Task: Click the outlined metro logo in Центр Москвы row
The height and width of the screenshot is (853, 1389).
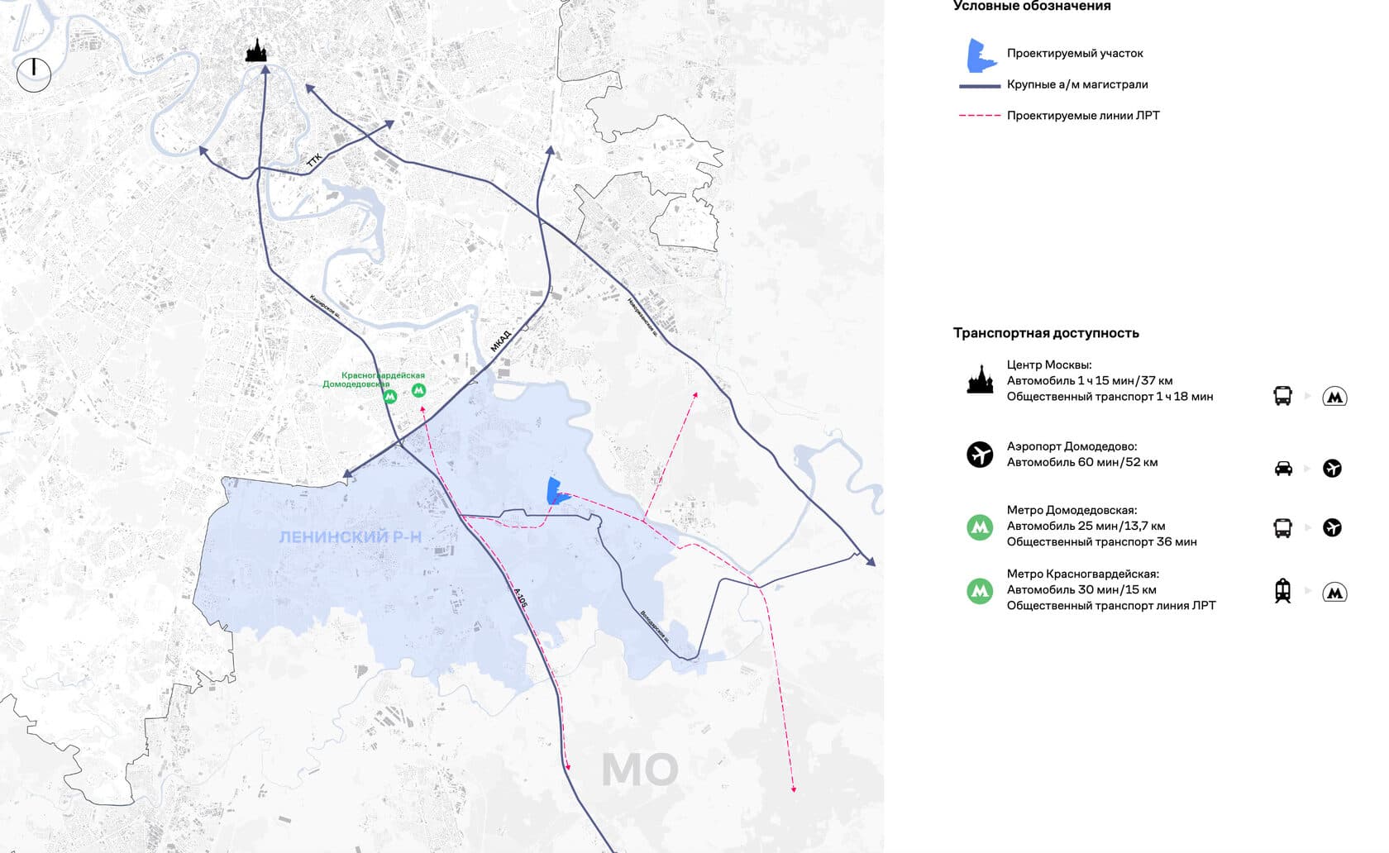Action: coord(1334,397)
